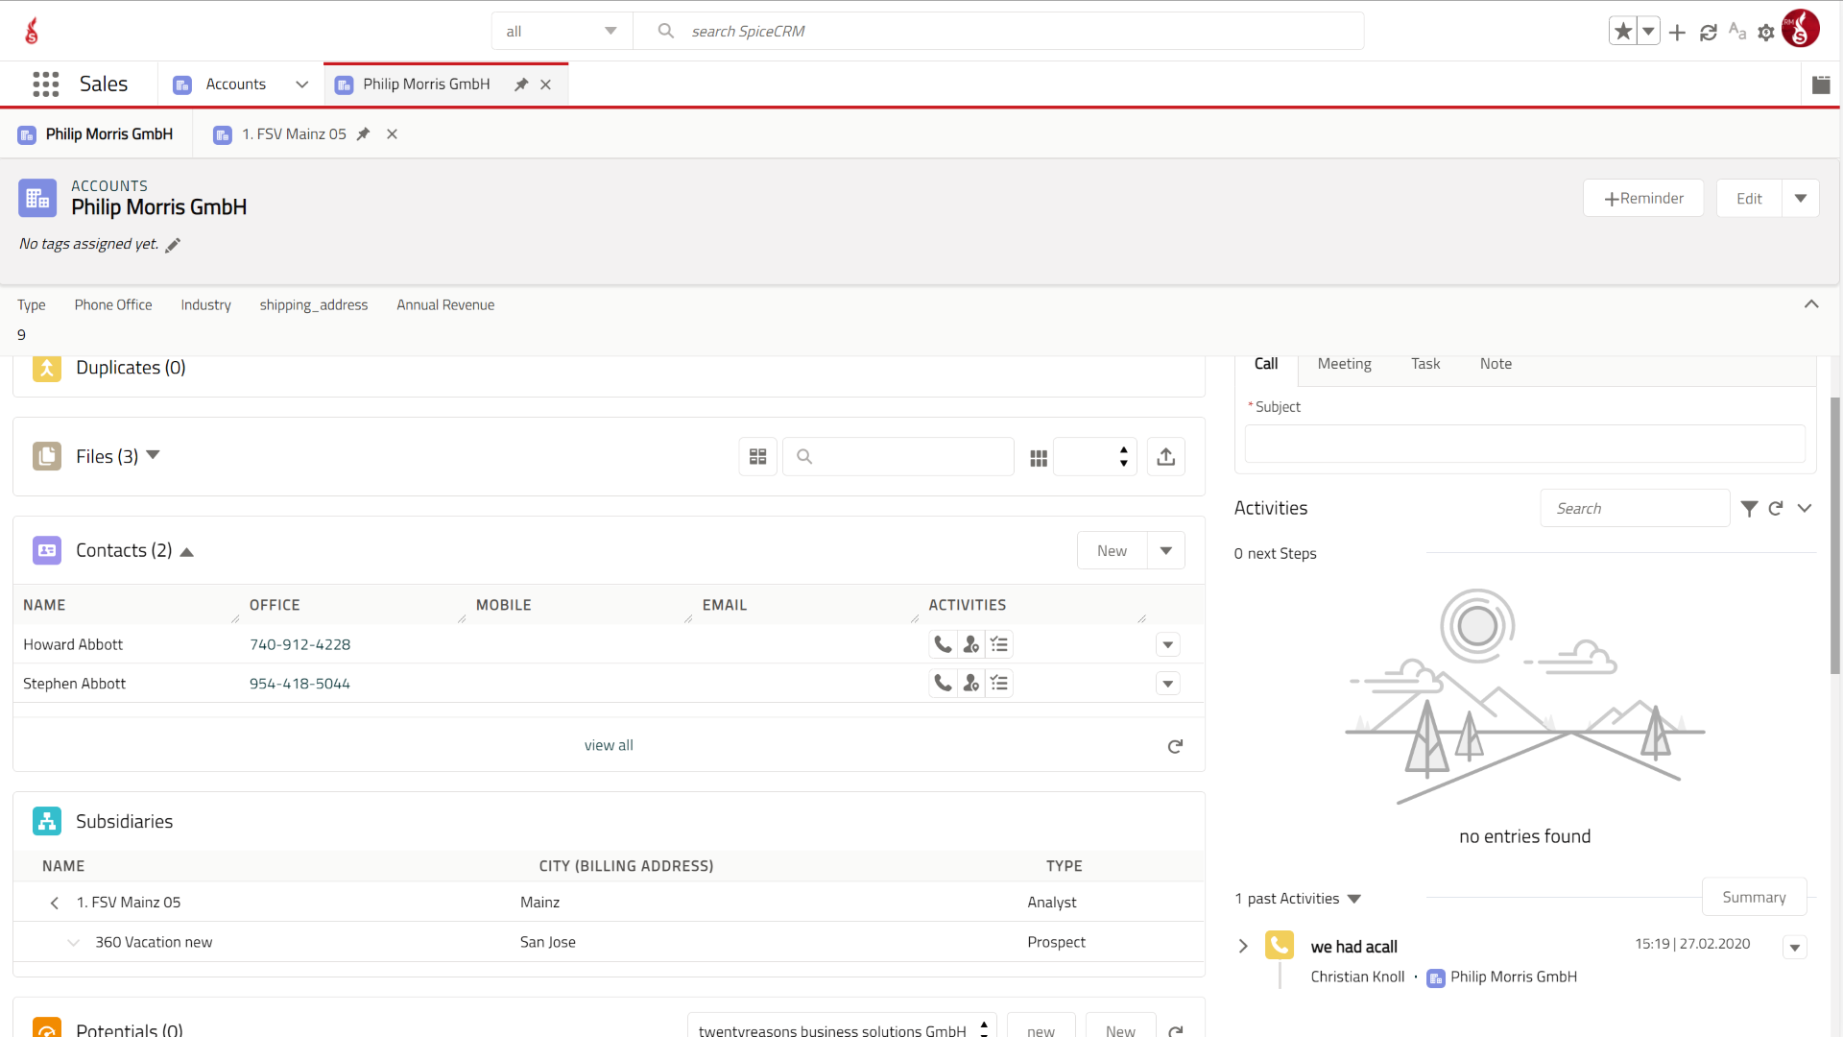Open the 'we had acall' call icon
The image size is (1843, 1037).
(x=1280, y=946)
